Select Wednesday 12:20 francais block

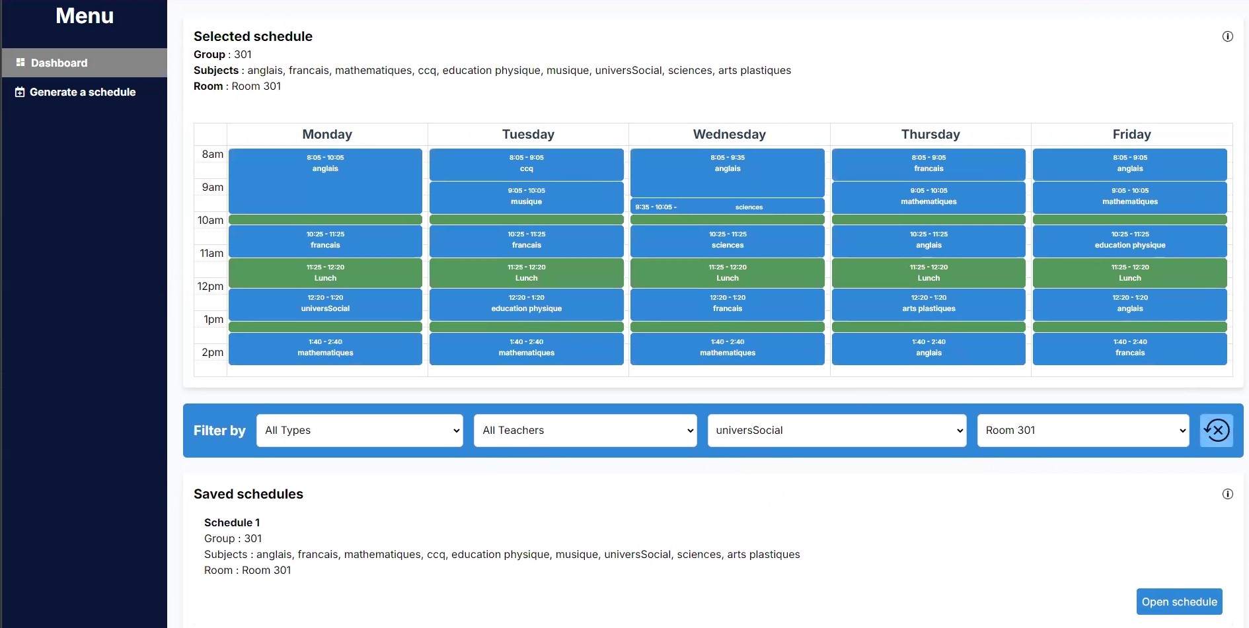(x=728, y=304)
